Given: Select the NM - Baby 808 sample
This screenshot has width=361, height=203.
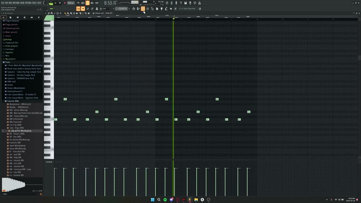Looking at the screenshot, I should click(x=15, y=157).
